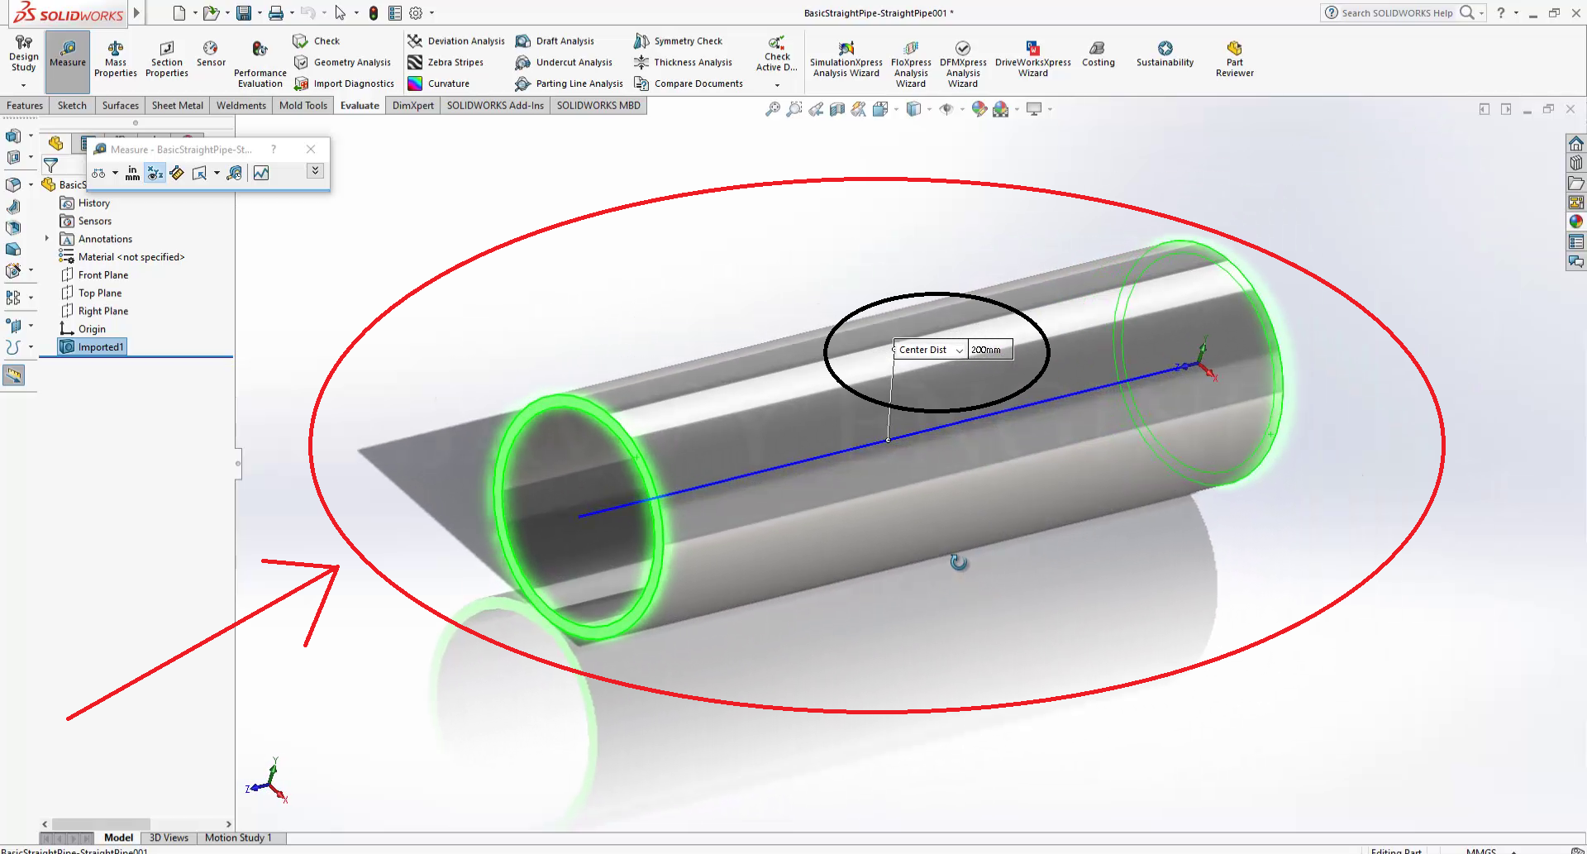Click the Mass Properties tool
The width and height of the screenshot is (1587, 854).
115,58
